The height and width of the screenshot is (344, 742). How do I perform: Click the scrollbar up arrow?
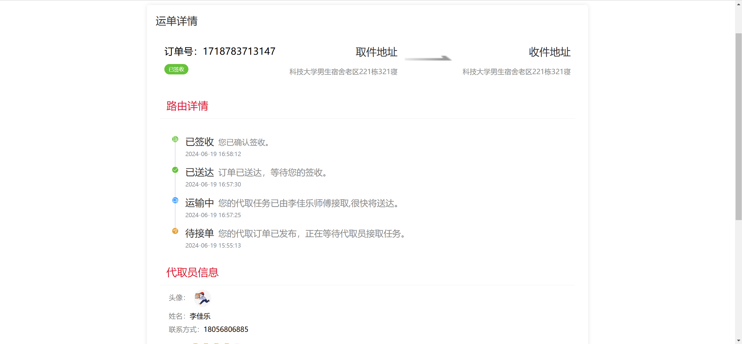(x=739, y=4)
